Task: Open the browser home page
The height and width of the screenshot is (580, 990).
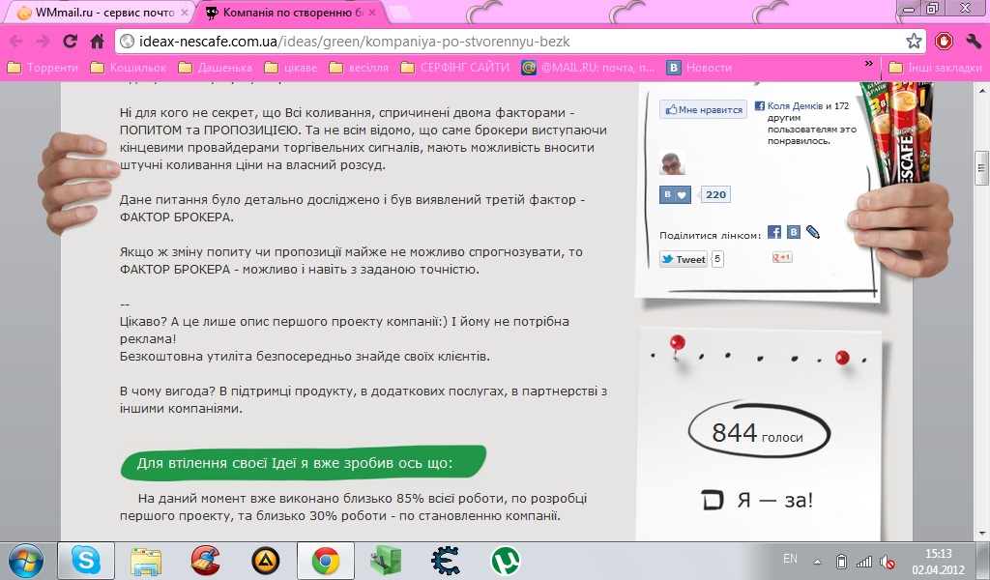Action: pos(98,42)
